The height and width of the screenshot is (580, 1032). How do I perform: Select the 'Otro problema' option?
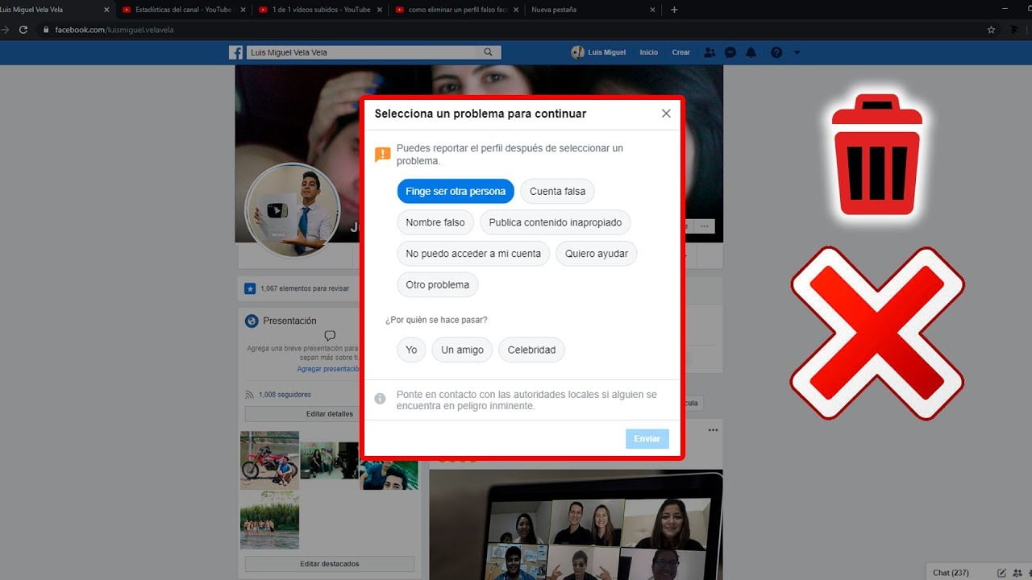coord(438,285)
